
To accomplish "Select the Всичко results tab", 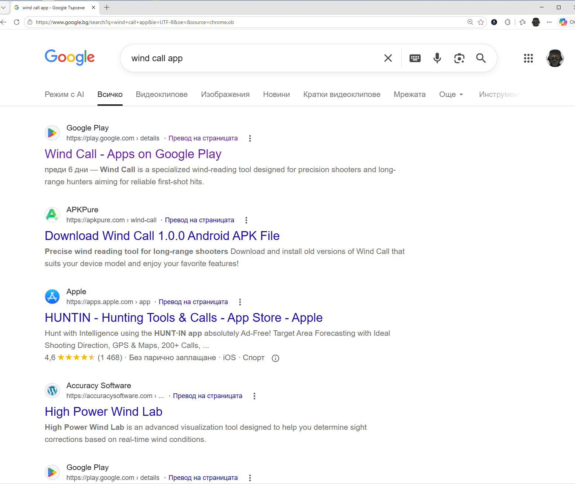I will pyautogui.click(x=110, y=94).
